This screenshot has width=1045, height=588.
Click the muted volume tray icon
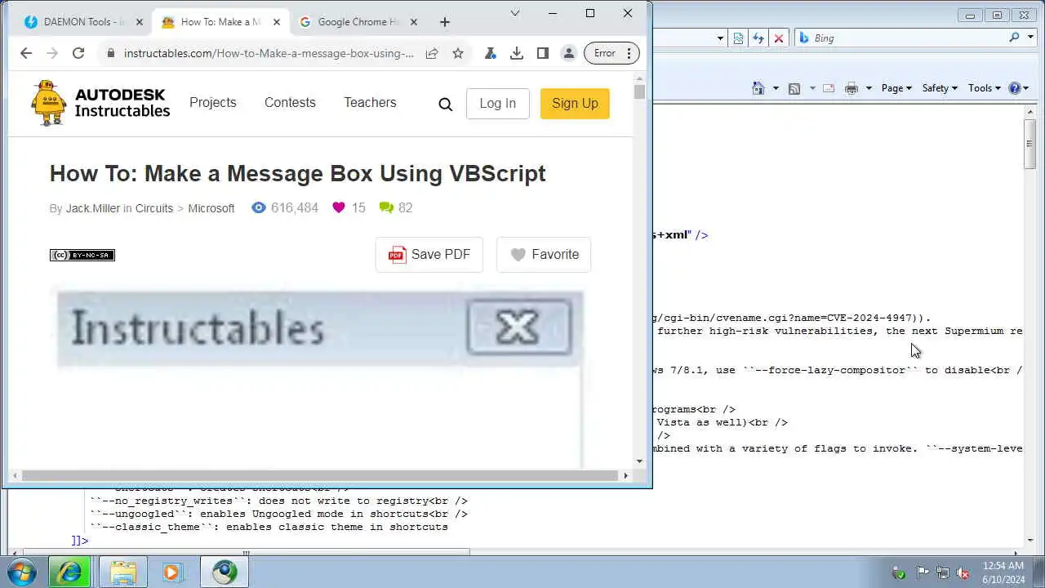click(963, 572)
